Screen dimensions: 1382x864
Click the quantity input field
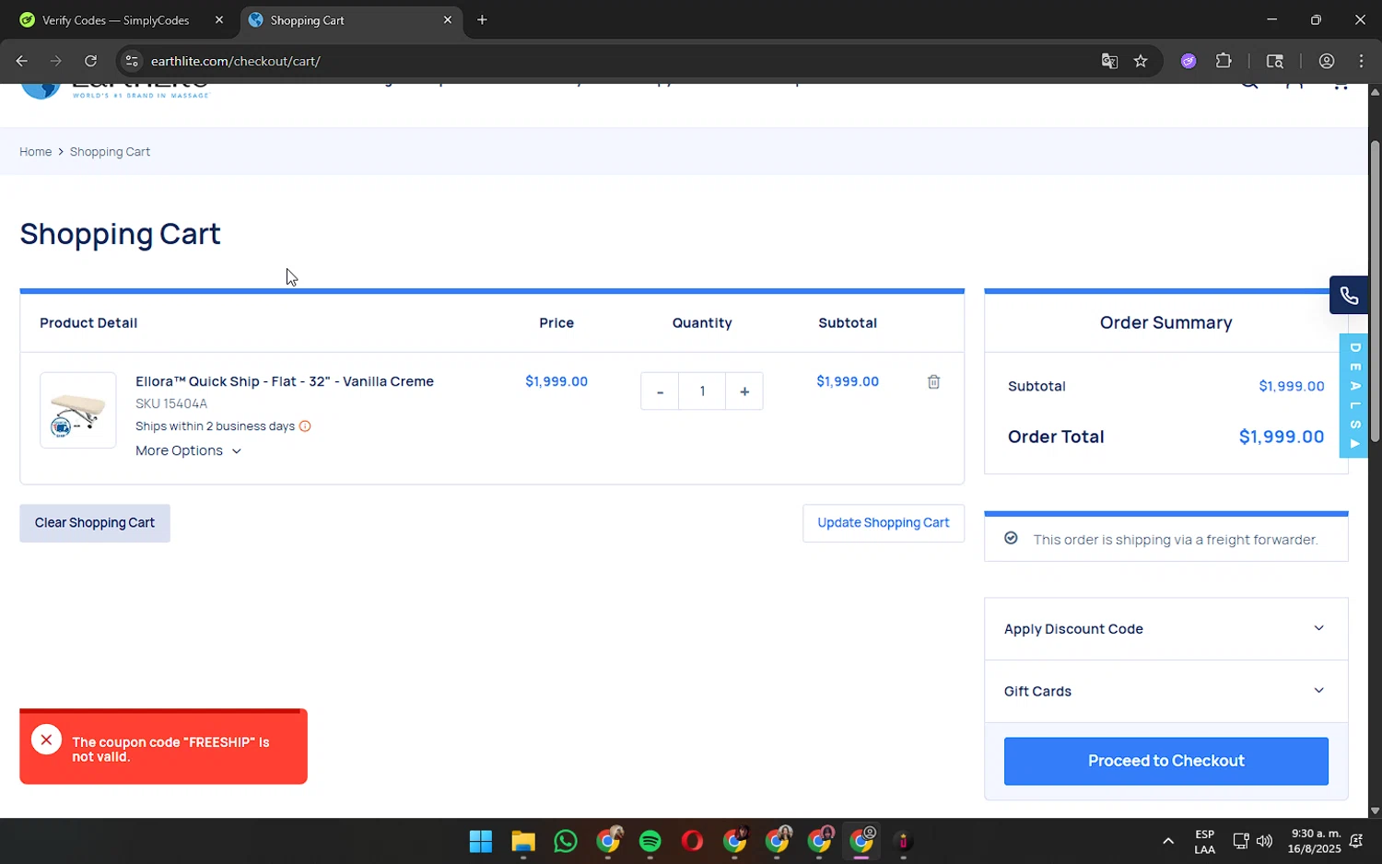(x=702, y=391)
